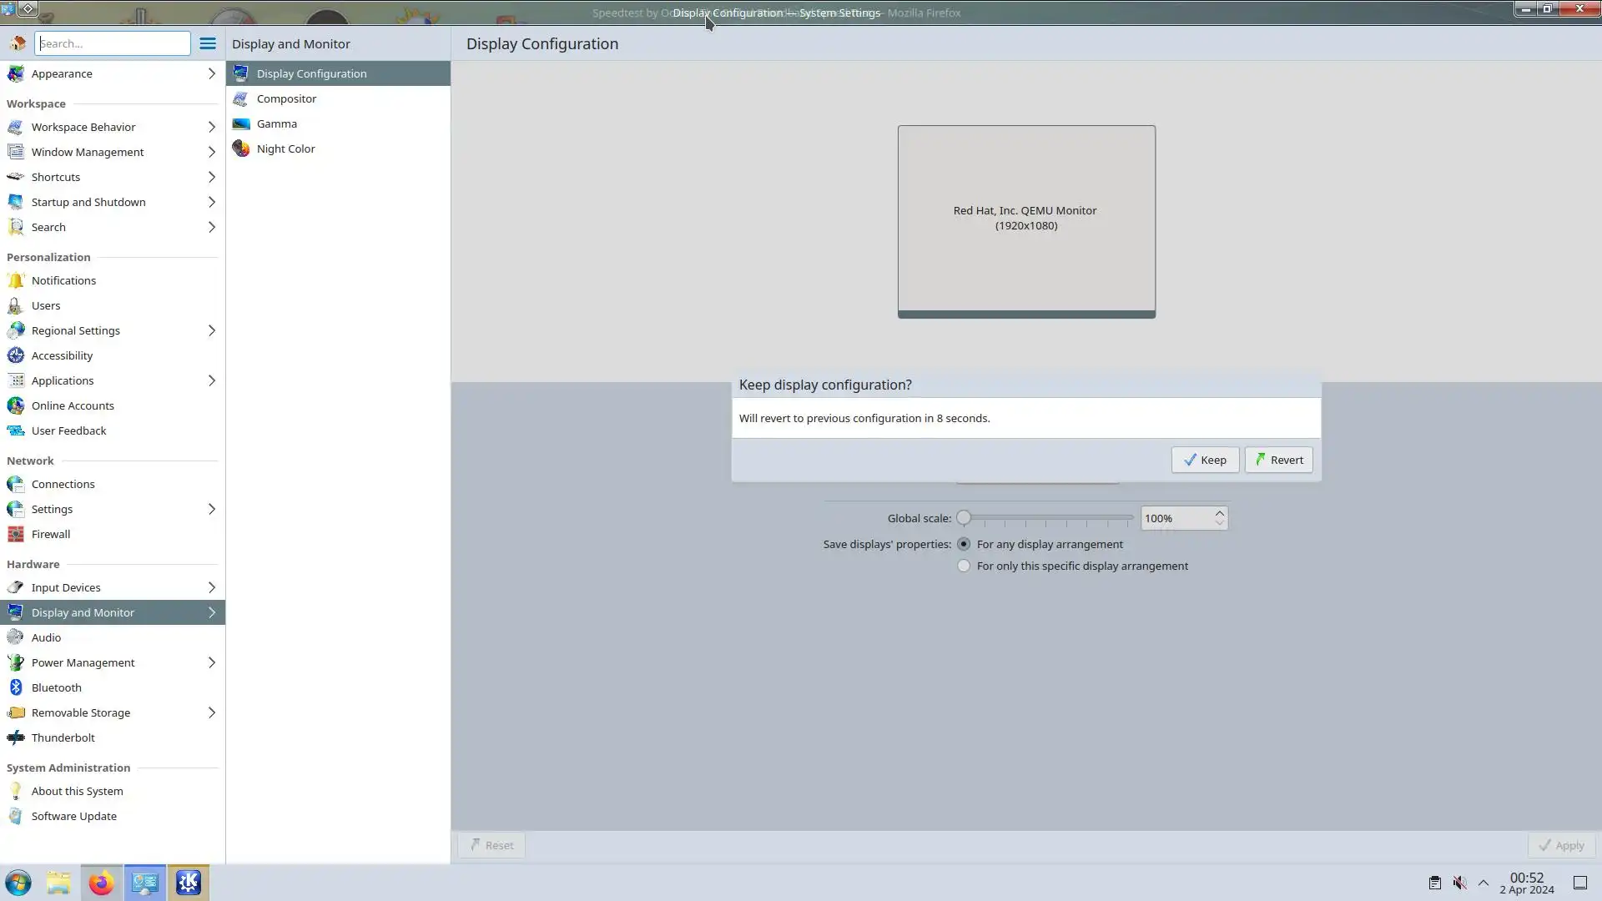This screenshot has width=1602, height=901.
Task: Open the Thunderbolt settings icon
Action: 16,737
